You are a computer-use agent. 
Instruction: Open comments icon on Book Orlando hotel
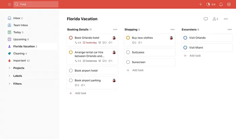coord(105,43)
